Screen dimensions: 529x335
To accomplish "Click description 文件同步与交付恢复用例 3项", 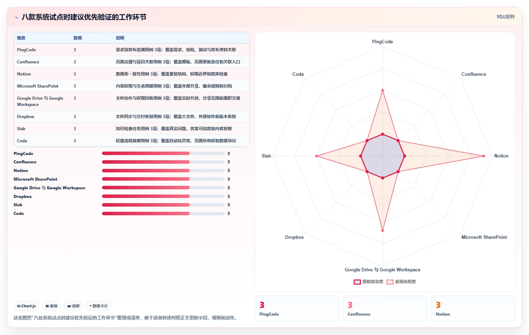I will click(176, 117).
